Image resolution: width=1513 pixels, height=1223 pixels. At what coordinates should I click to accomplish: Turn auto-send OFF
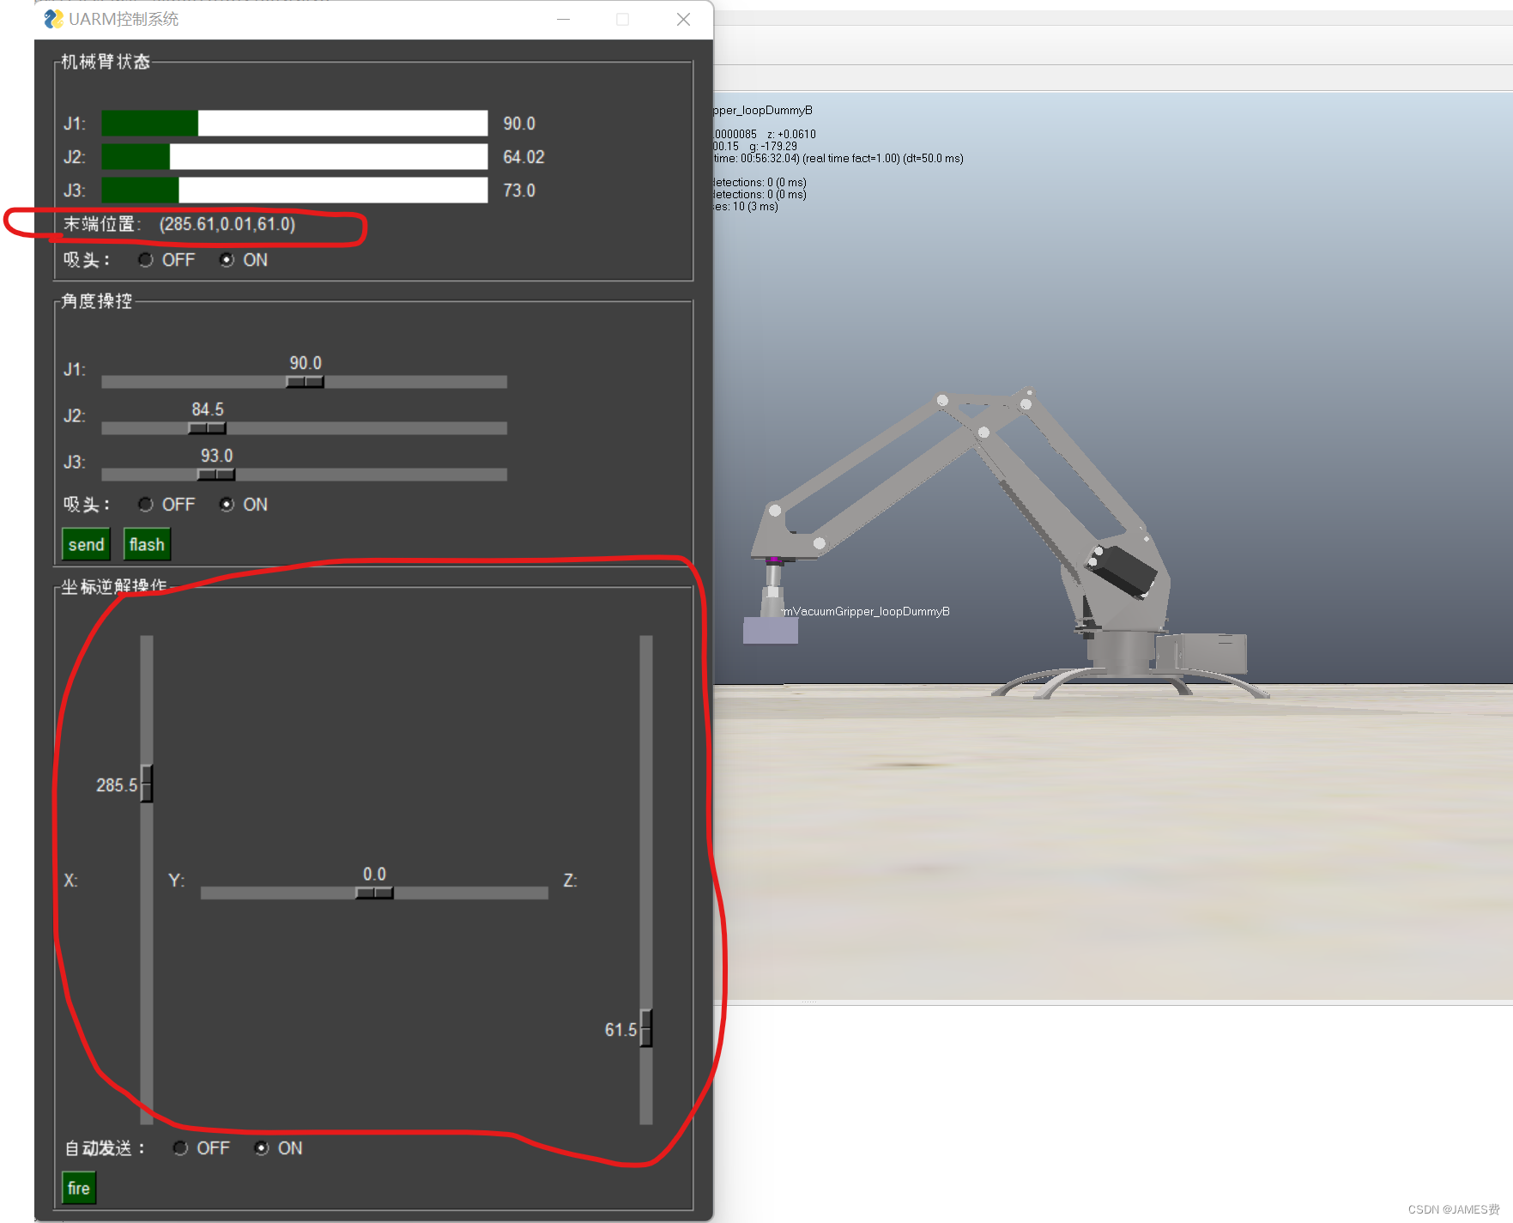pos(180,1148)
